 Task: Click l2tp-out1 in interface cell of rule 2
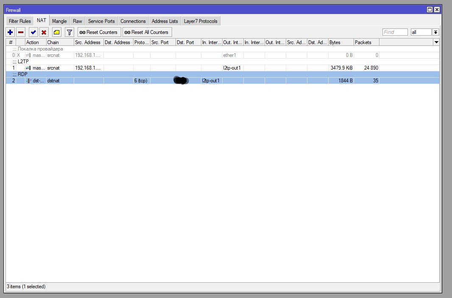pos(212,81)
